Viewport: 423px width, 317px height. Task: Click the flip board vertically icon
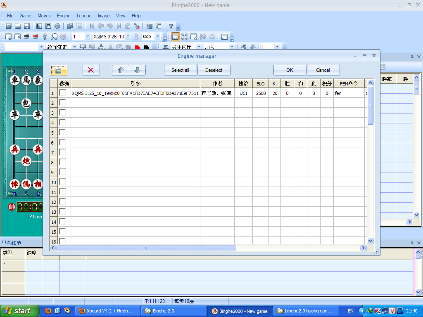click(48, 26)
